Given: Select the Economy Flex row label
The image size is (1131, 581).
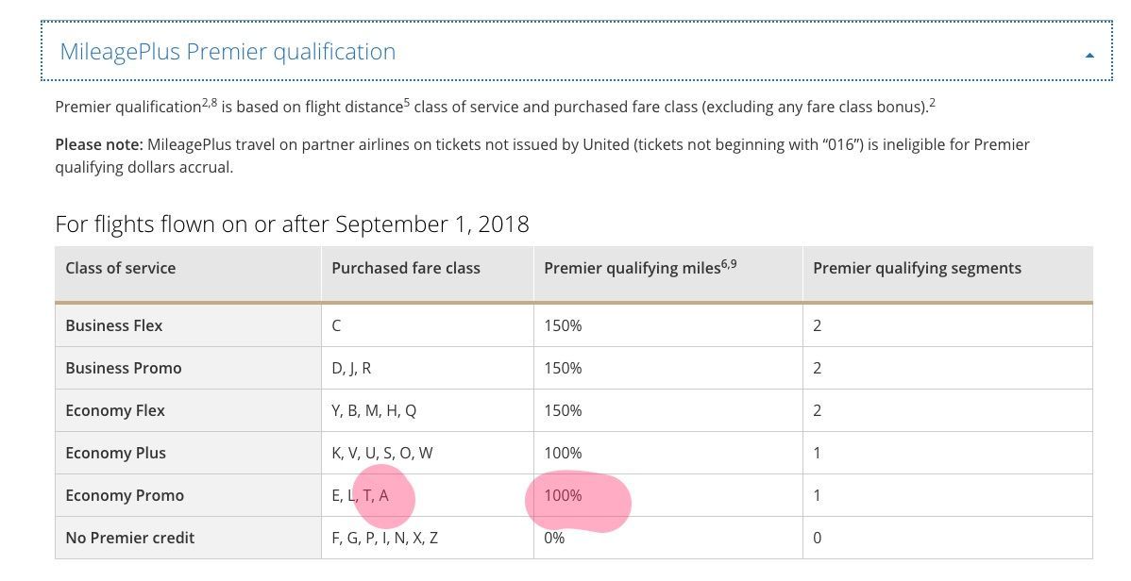Looking at the screenshot, I should tap(115, 410).
